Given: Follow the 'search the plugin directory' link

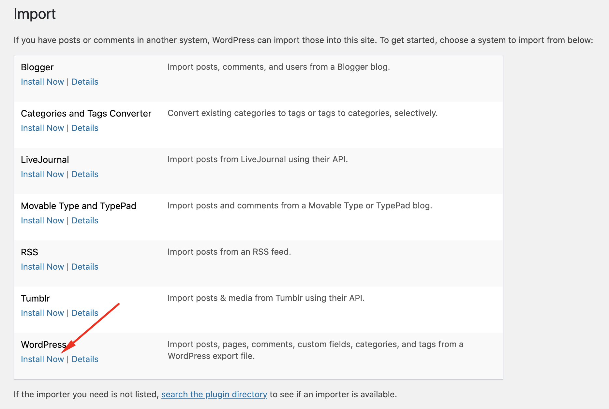Looking at the screenshot, I should [x=214, y=394].
